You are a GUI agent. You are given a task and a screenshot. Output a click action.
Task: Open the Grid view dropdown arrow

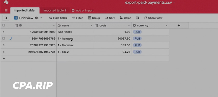click(41, 18)
